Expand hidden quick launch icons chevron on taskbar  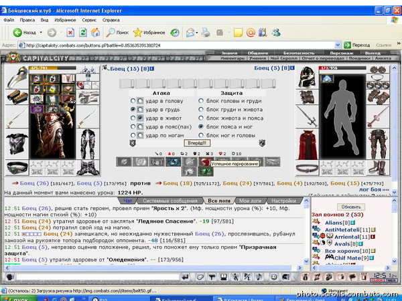point(84,298)
